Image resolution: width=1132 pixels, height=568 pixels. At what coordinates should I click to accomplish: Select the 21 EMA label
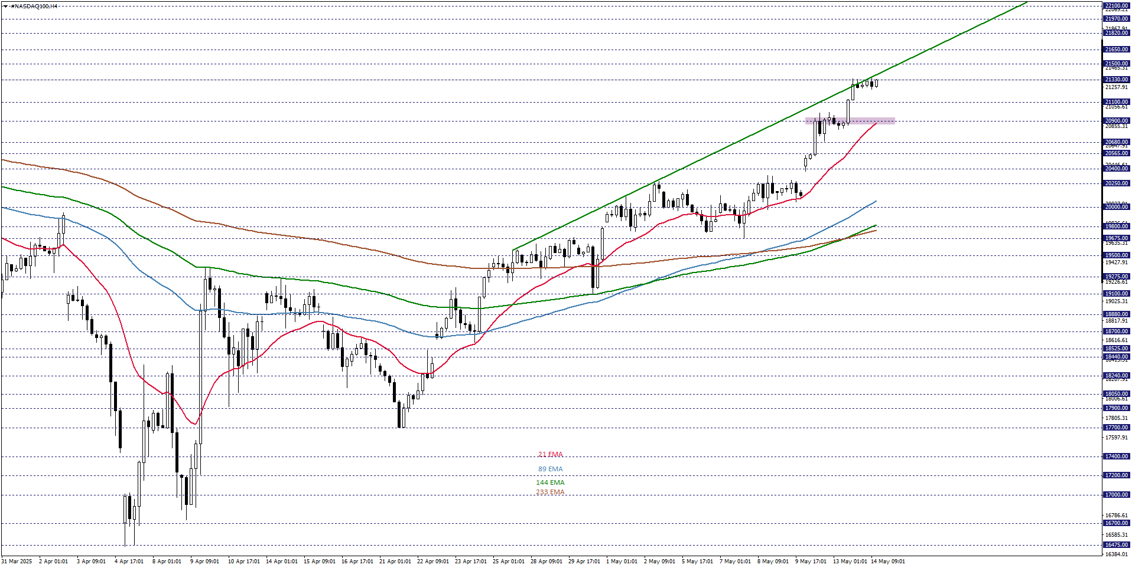point(550,455)
